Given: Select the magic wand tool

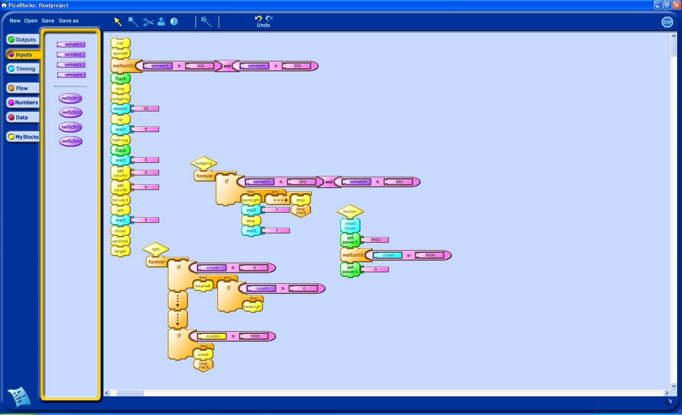Looking at the screenshot, I should 133,22.
